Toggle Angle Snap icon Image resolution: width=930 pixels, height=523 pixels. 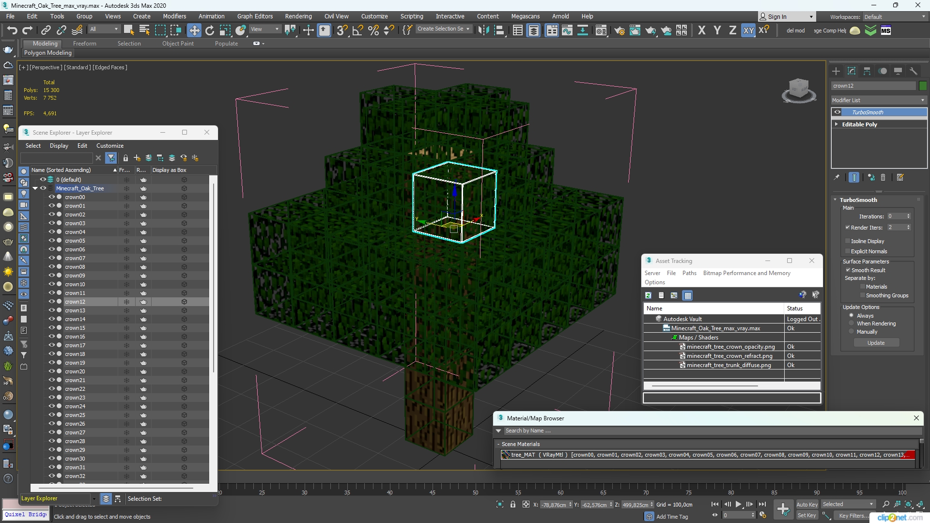[x=357, y=30]
